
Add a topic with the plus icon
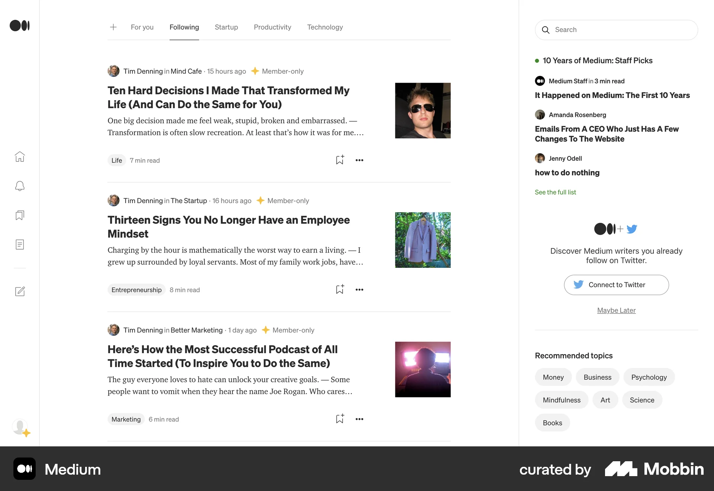pos(113,27)
